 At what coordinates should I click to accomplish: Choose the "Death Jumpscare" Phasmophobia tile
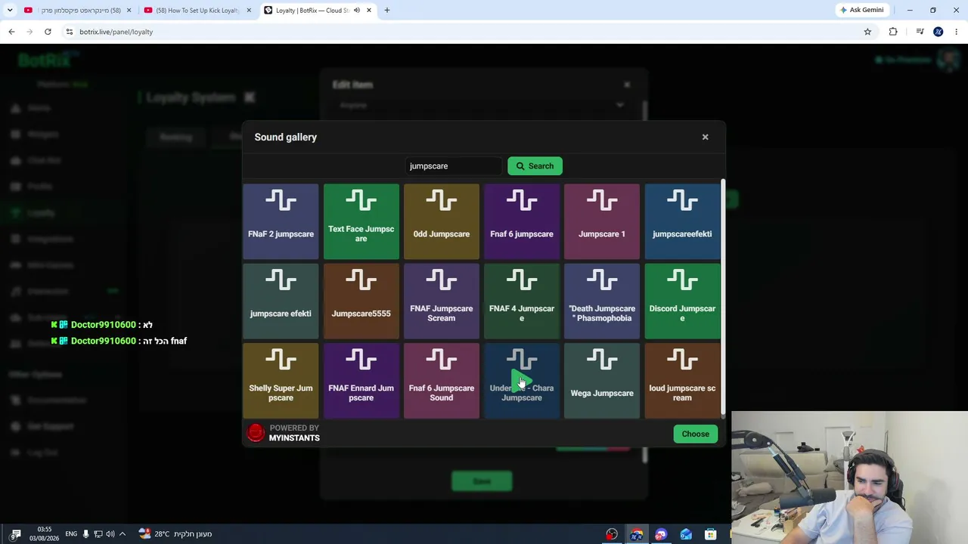pos(602,301)
